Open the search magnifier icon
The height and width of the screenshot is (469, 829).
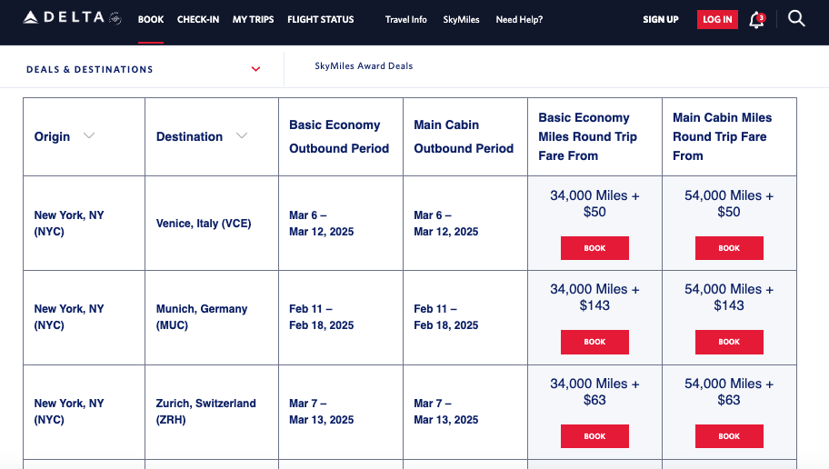[796, 18]
